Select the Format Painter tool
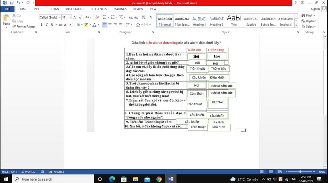 pyautogui.click(x=24, y=27)
